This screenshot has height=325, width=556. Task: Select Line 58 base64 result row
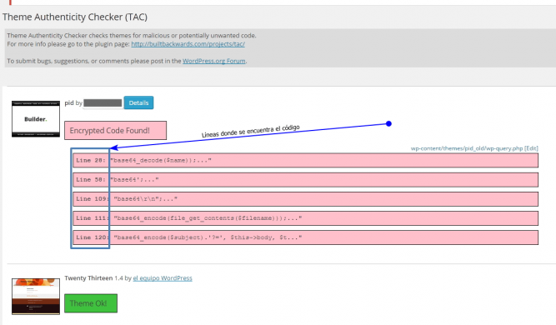coord(305,180)
